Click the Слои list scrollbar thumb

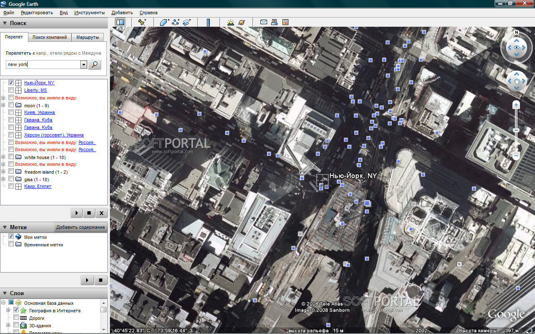[103, 310]
